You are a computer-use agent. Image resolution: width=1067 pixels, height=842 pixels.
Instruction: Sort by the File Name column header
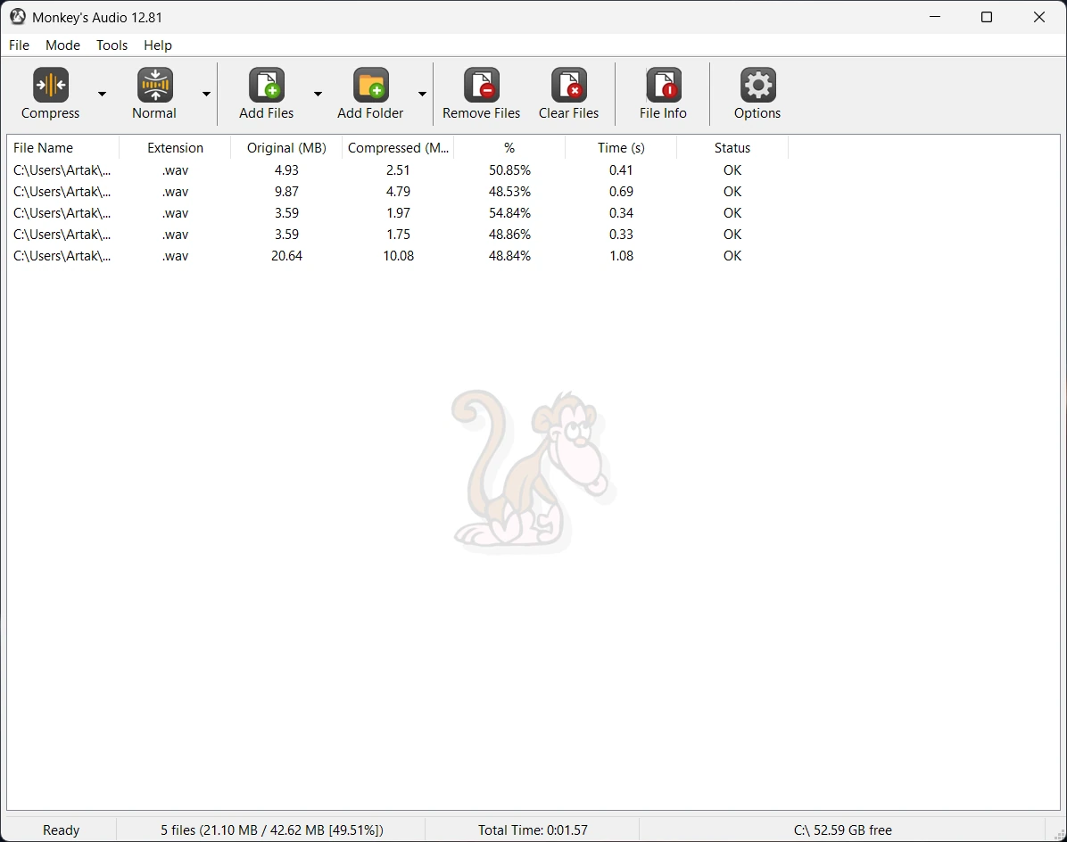click(x=63, y=147)
